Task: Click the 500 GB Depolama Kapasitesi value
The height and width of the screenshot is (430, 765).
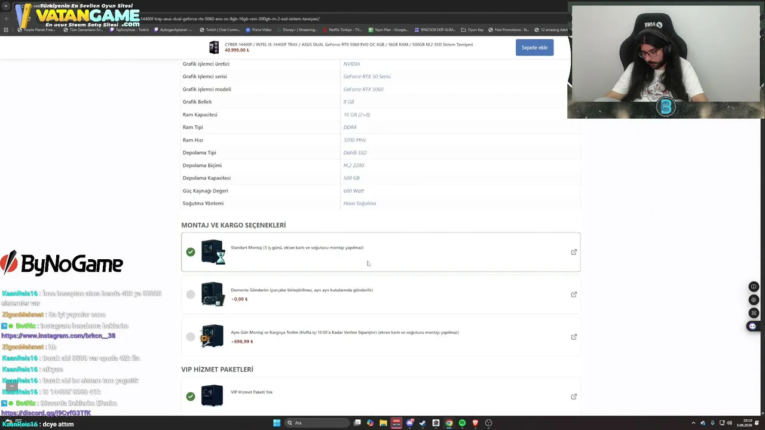Action: click(351, 178)
